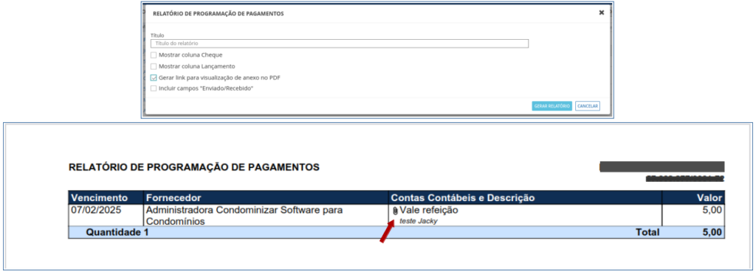Image resolution: width=756 pixels, height=274 pixels.
Task: Click the Quantidade 1 summary text
Action: pyautogui.click(x=117, y=233)
